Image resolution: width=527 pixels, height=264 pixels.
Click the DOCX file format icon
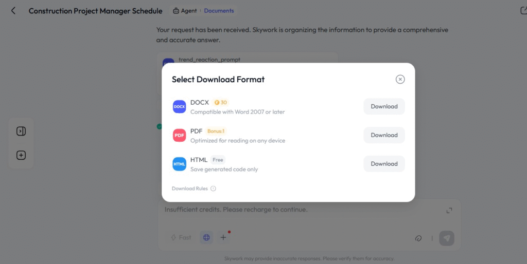(179, 106)
